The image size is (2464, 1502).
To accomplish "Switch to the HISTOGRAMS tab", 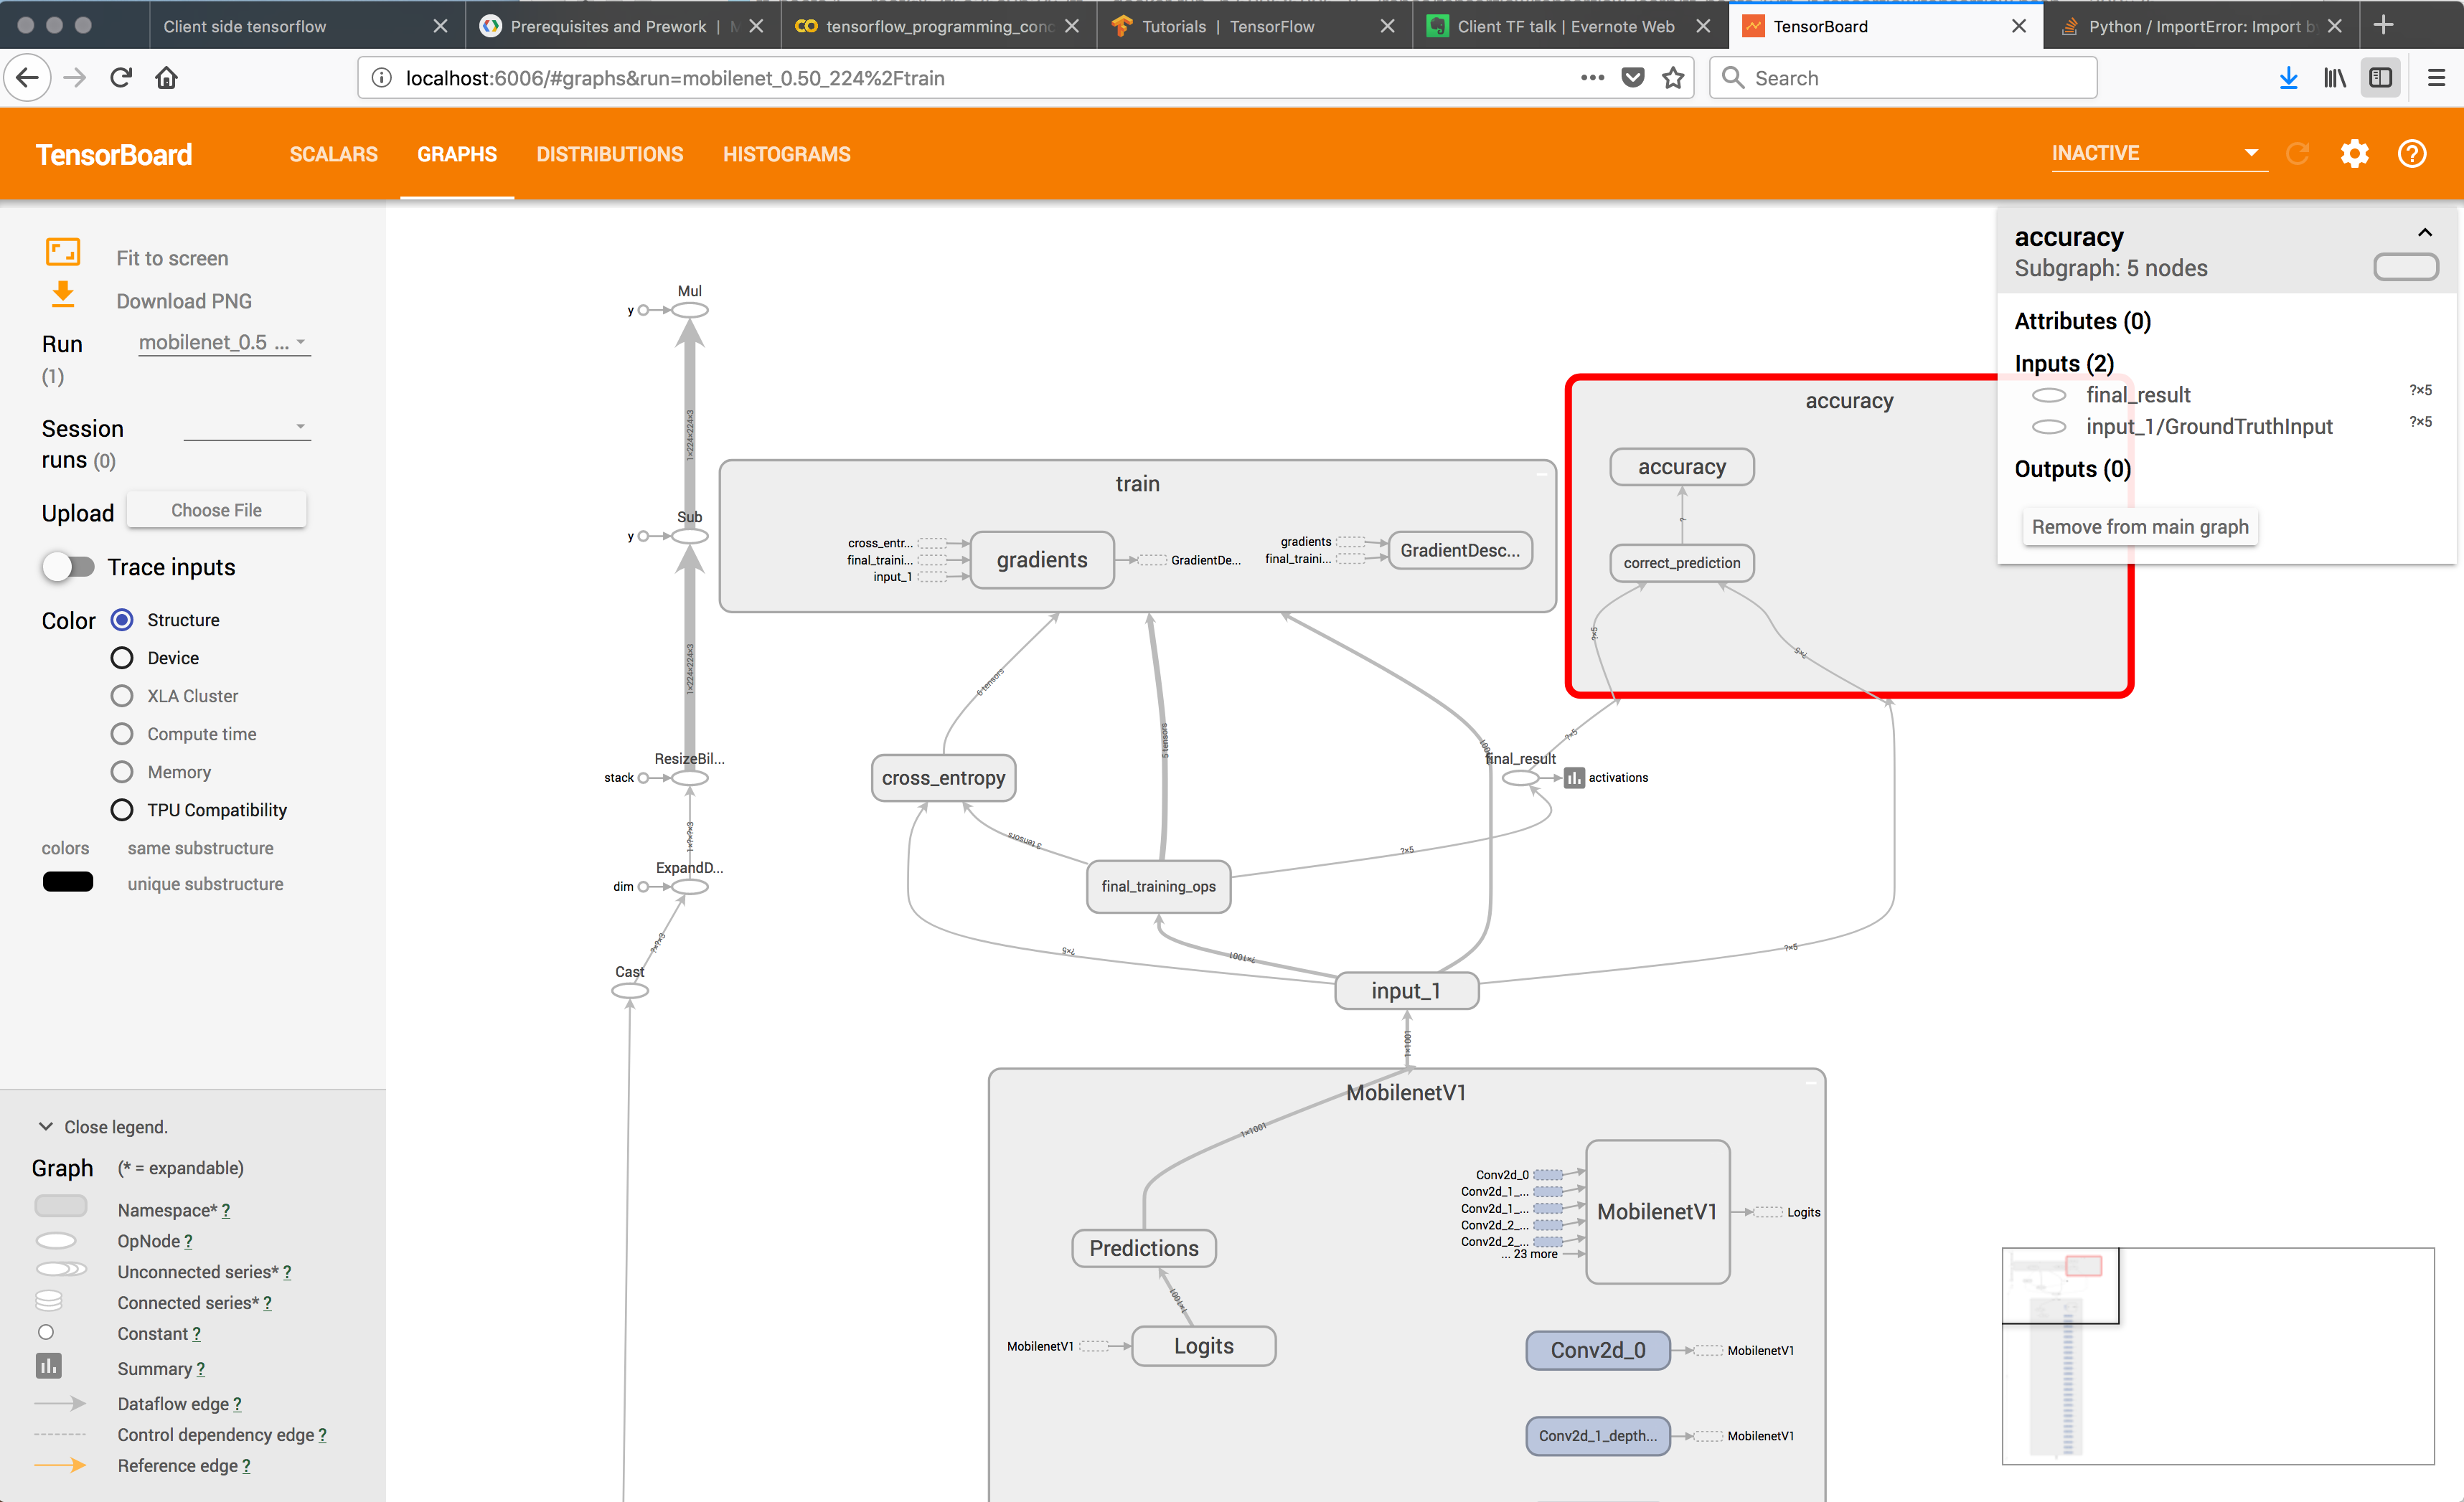I will point(786,154).
